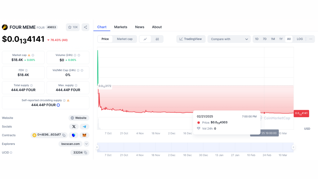Open the Self-reported circulating supply info icon
Image resolution: width=318 pixels, height=179 pixels.
[x=64, y=101]
